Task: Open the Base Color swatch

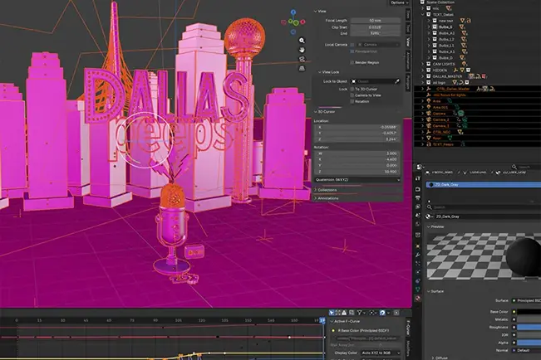Action: pos(529,312)
